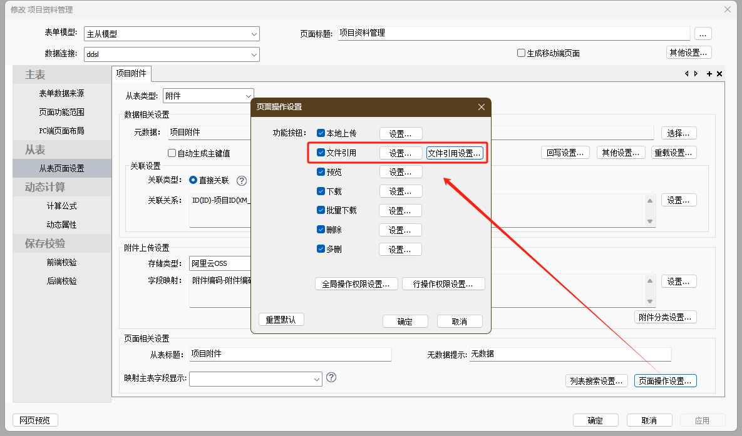This screenshot has height=436, width=742.
Task: Click the plus icon to add tab
Action: 709,74
